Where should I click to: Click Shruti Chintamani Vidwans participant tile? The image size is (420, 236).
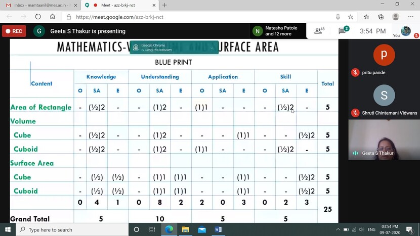pos(384,101)
